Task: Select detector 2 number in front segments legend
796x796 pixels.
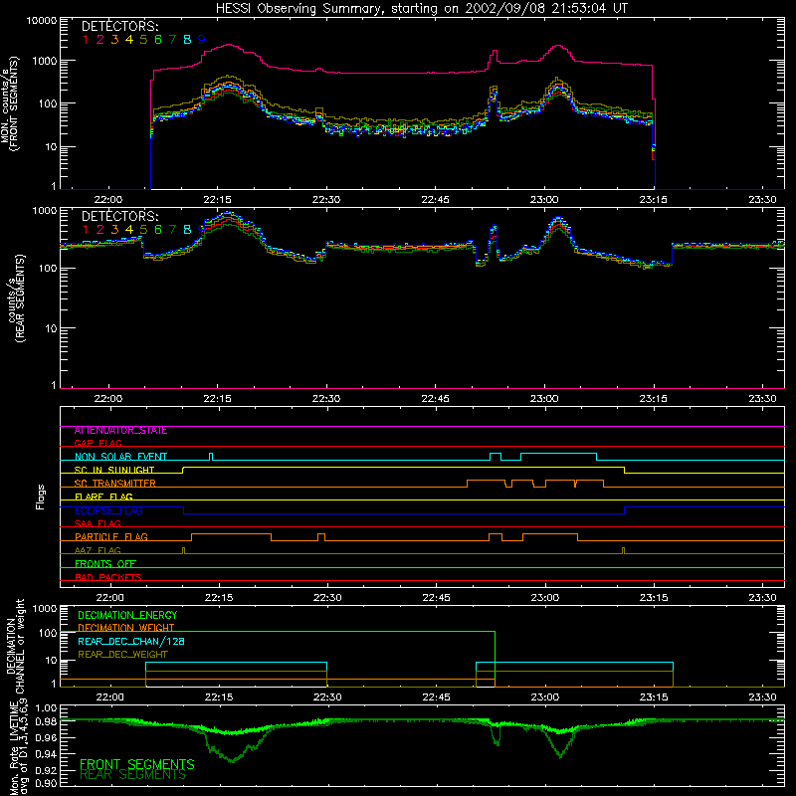Action: [x=100, y=40]
